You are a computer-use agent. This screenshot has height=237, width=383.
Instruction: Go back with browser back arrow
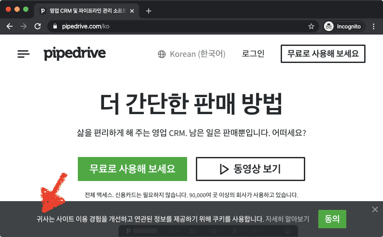point(10,26)
